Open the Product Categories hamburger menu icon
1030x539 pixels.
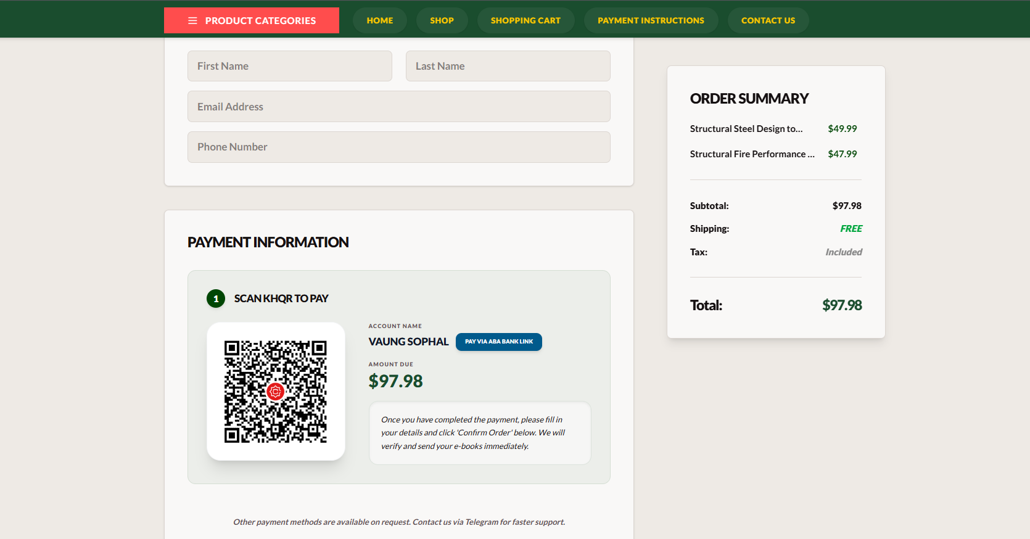pyautogui.click(x=192, y=20)
